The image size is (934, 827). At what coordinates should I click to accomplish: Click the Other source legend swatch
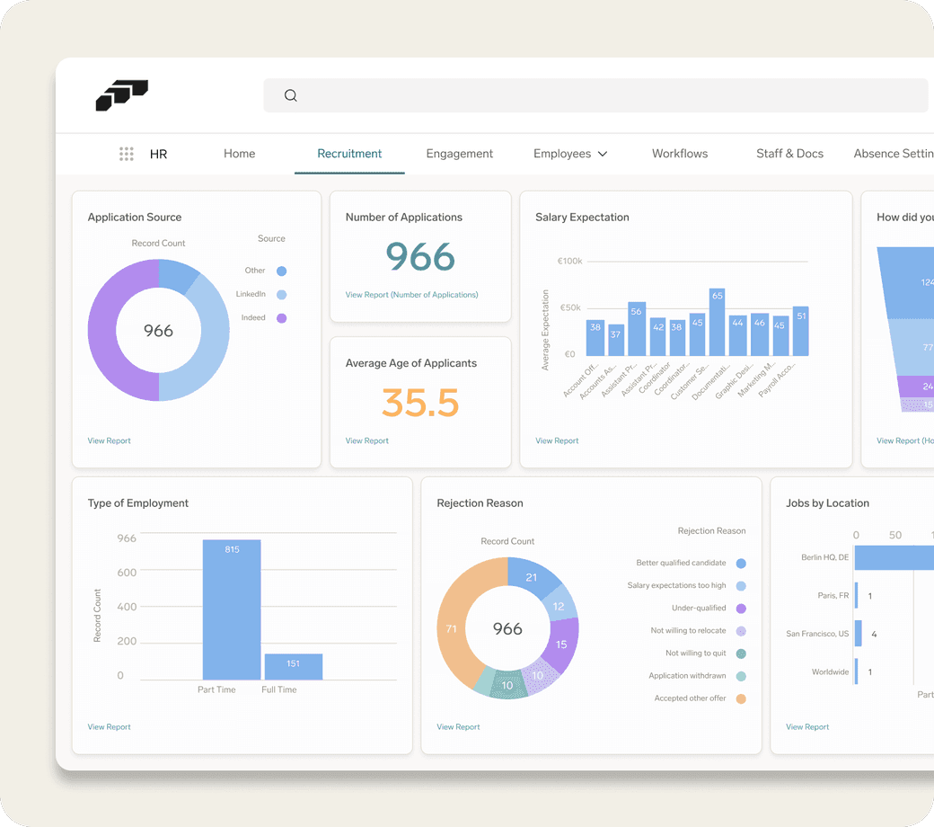click(282, 271)
